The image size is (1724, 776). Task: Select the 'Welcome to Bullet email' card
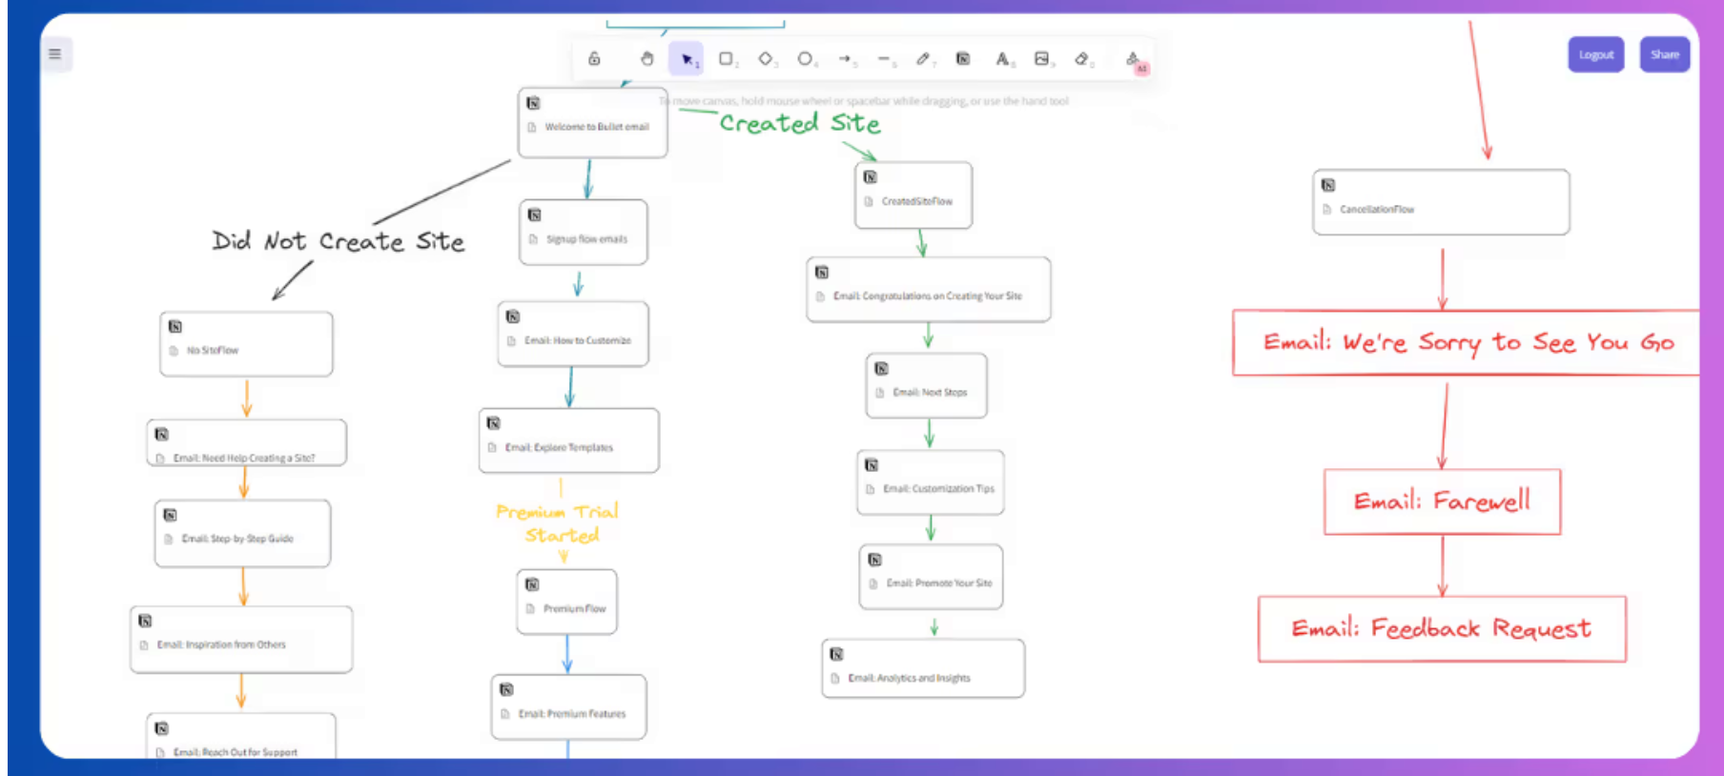pyautogui.click(x=592, y=124)
